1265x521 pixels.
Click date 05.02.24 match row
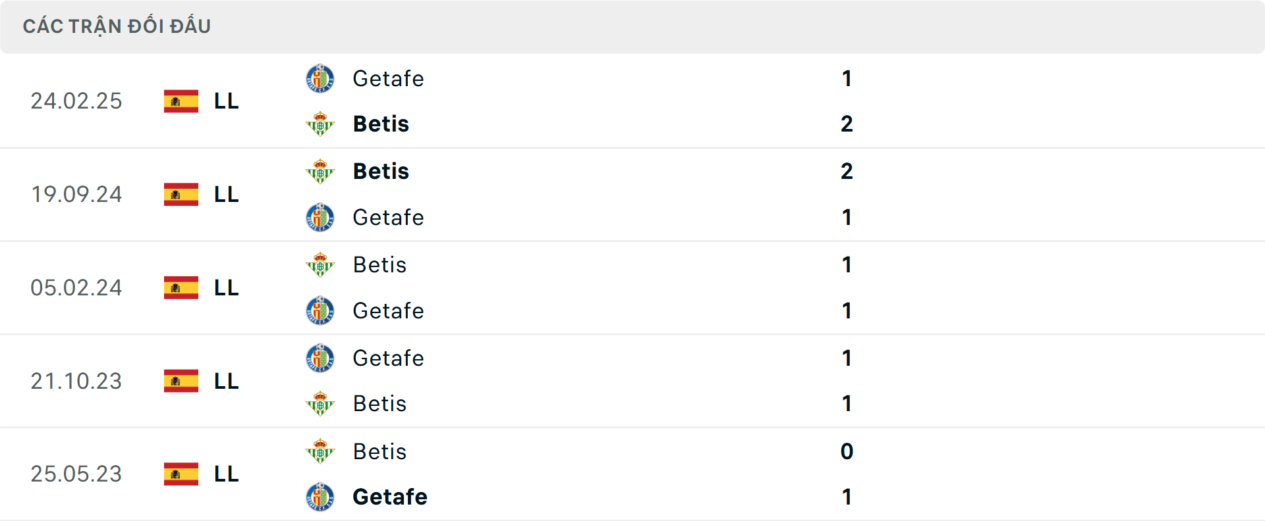point(76,287)
